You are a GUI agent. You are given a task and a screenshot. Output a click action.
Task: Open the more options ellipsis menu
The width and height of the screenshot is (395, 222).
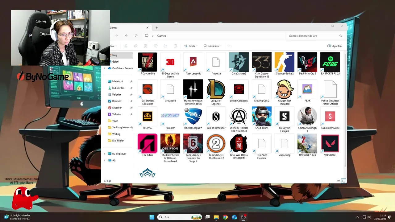point(230,46)
